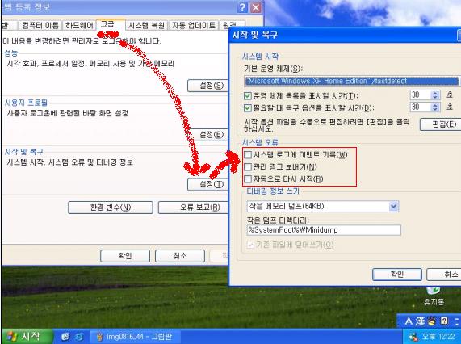Switch to the 시스템 복원 tab
This screenshot has width=461, height=344.
(x=146, y=25)
